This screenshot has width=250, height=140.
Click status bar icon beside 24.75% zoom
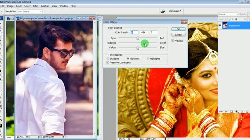[x=27, y=137]
